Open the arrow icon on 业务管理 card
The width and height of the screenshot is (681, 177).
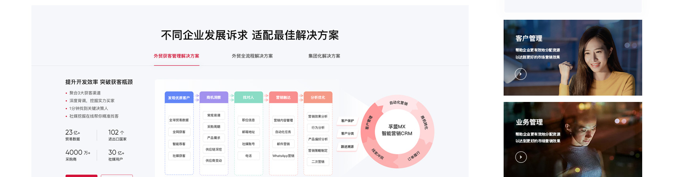click(x=521, y=157)
